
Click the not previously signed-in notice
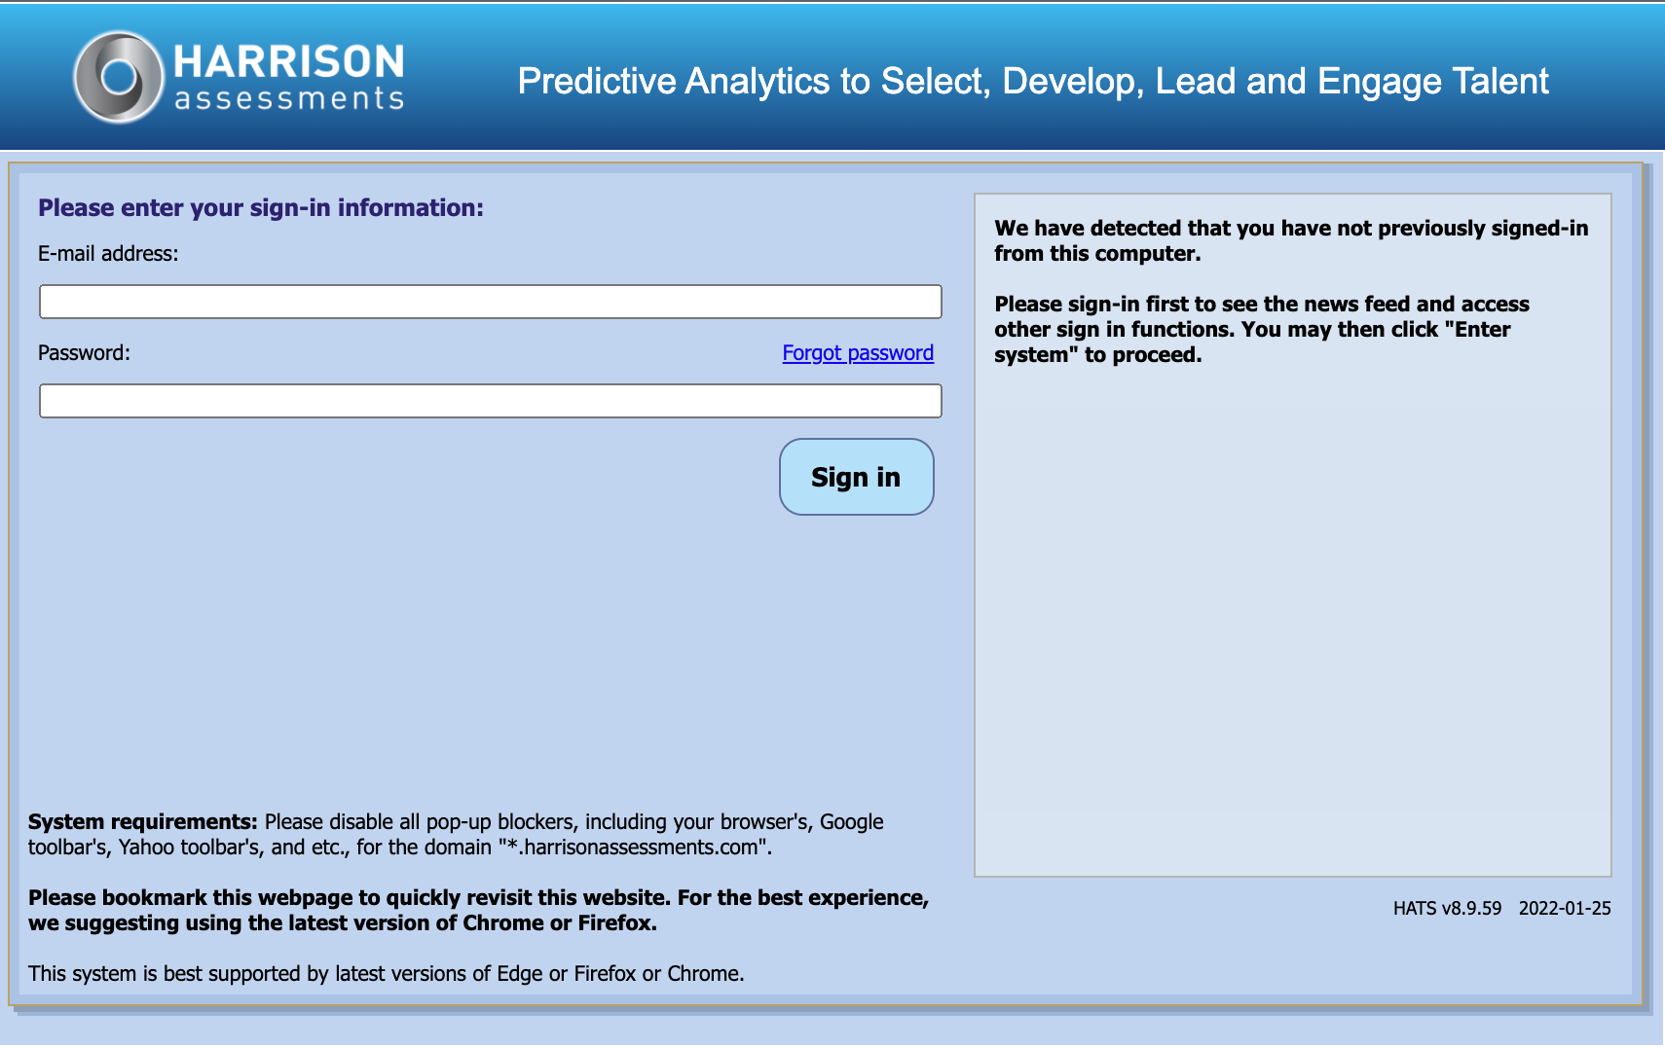pos(1290,240)
